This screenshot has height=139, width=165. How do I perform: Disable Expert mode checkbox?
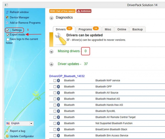[8, 35]
